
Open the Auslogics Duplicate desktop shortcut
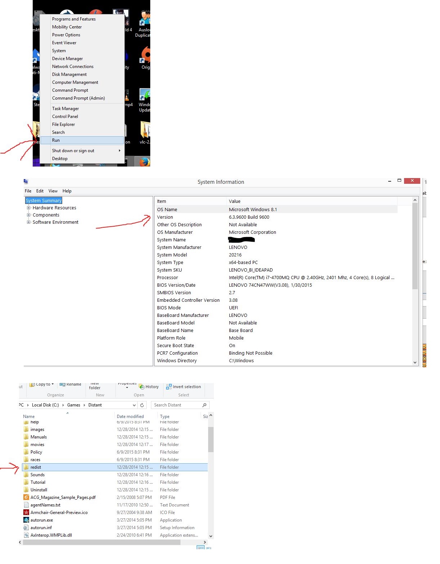pyautogui.click(x=143, y=24)
